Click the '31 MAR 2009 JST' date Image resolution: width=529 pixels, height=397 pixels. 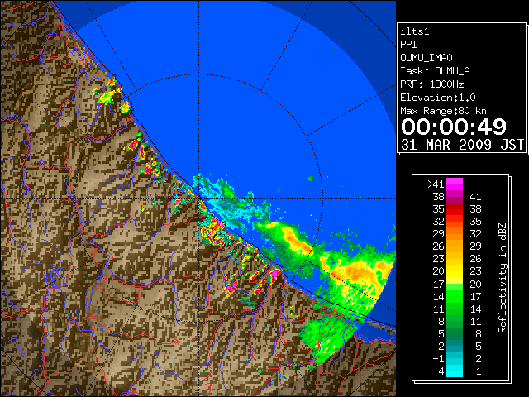coord(463,145)
